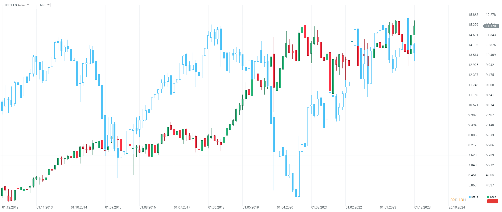Screen dimensions: 502x212
Task: Click the 01.06.2018 time axis label
Action: click(216, 207)
